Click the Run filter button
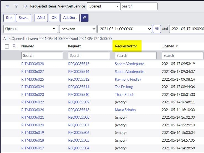Image resolution: width=204 pixels, height=153 pixels. click(x=9, y=18)
